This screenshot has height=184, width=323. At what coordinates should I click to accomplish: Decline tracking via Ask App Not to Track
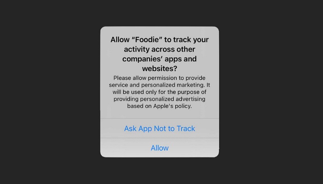(x=159, y=128)
